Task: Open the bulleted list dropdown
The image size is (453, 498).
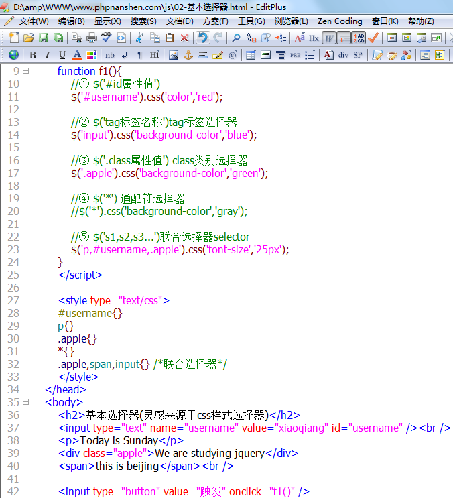Action: [310, 55]
